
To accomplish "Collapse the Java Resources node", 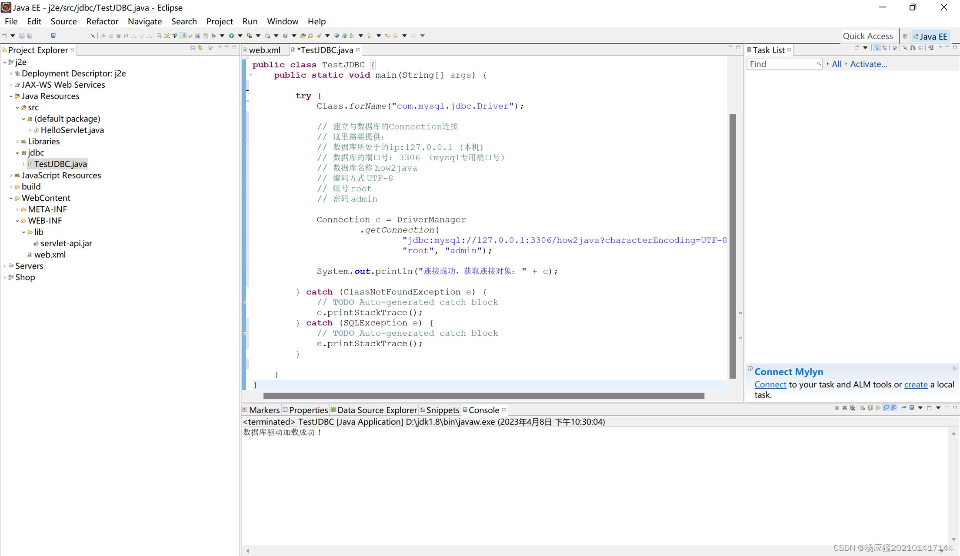I will pyautogui.click(x=11, y=96).
